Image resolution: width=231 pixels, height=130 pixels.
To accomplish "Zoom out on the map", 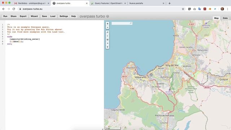I will click(108, 27).
